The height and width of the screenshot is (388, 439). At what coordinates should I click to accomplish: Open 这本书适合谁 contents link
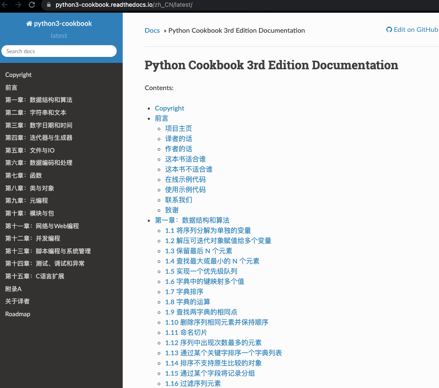point(186,159)
